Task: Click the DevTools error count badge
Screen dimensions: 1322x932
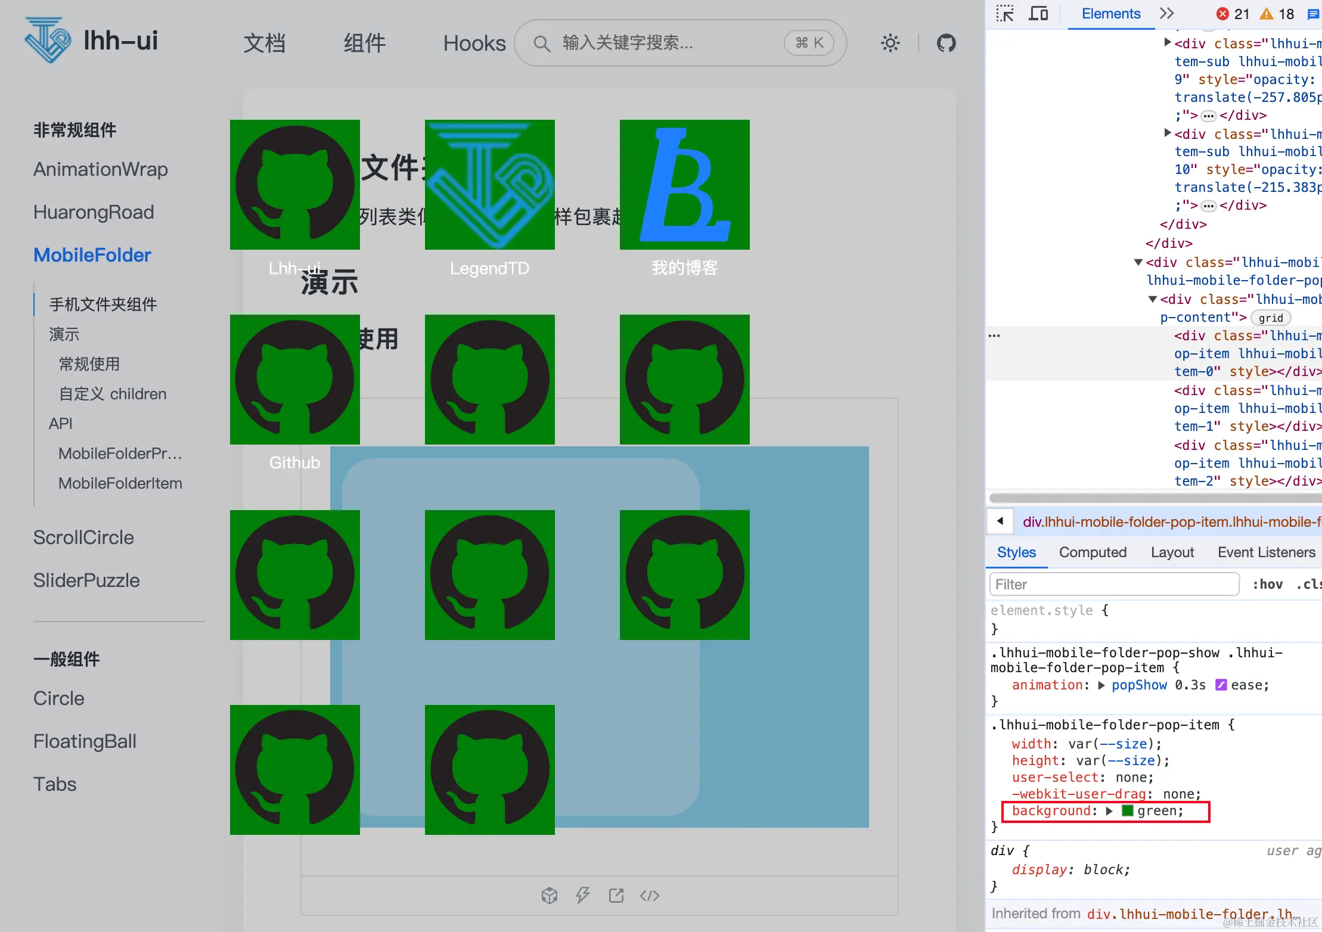Action: click(x=1233, y=14)
